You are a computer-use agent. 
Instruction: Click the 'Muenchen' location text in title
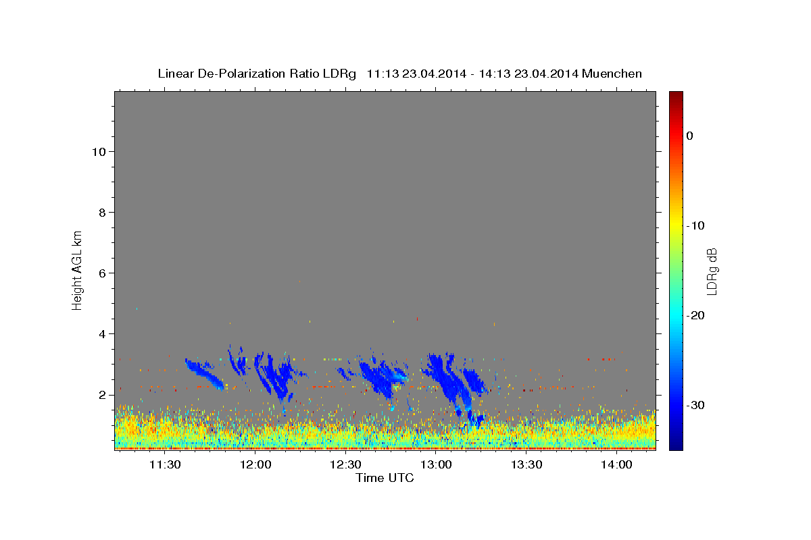[x=612, y=74]
